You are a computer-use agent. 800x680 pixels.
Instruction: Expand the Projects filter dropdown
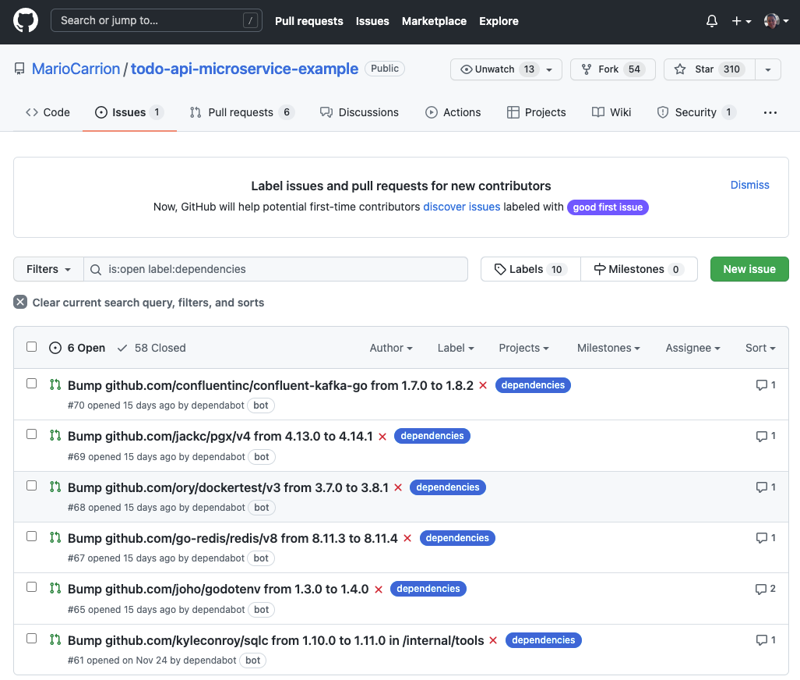(523, 348)
